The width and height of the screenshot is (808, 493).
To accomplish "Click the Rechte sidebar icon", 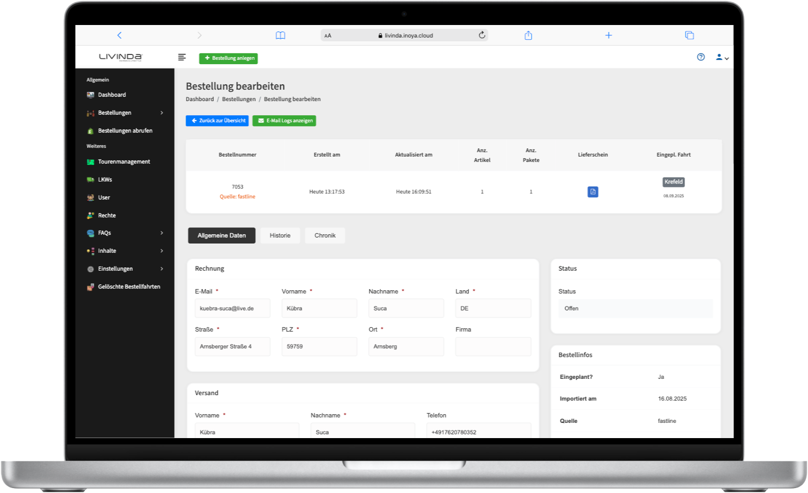I will 90,215.
